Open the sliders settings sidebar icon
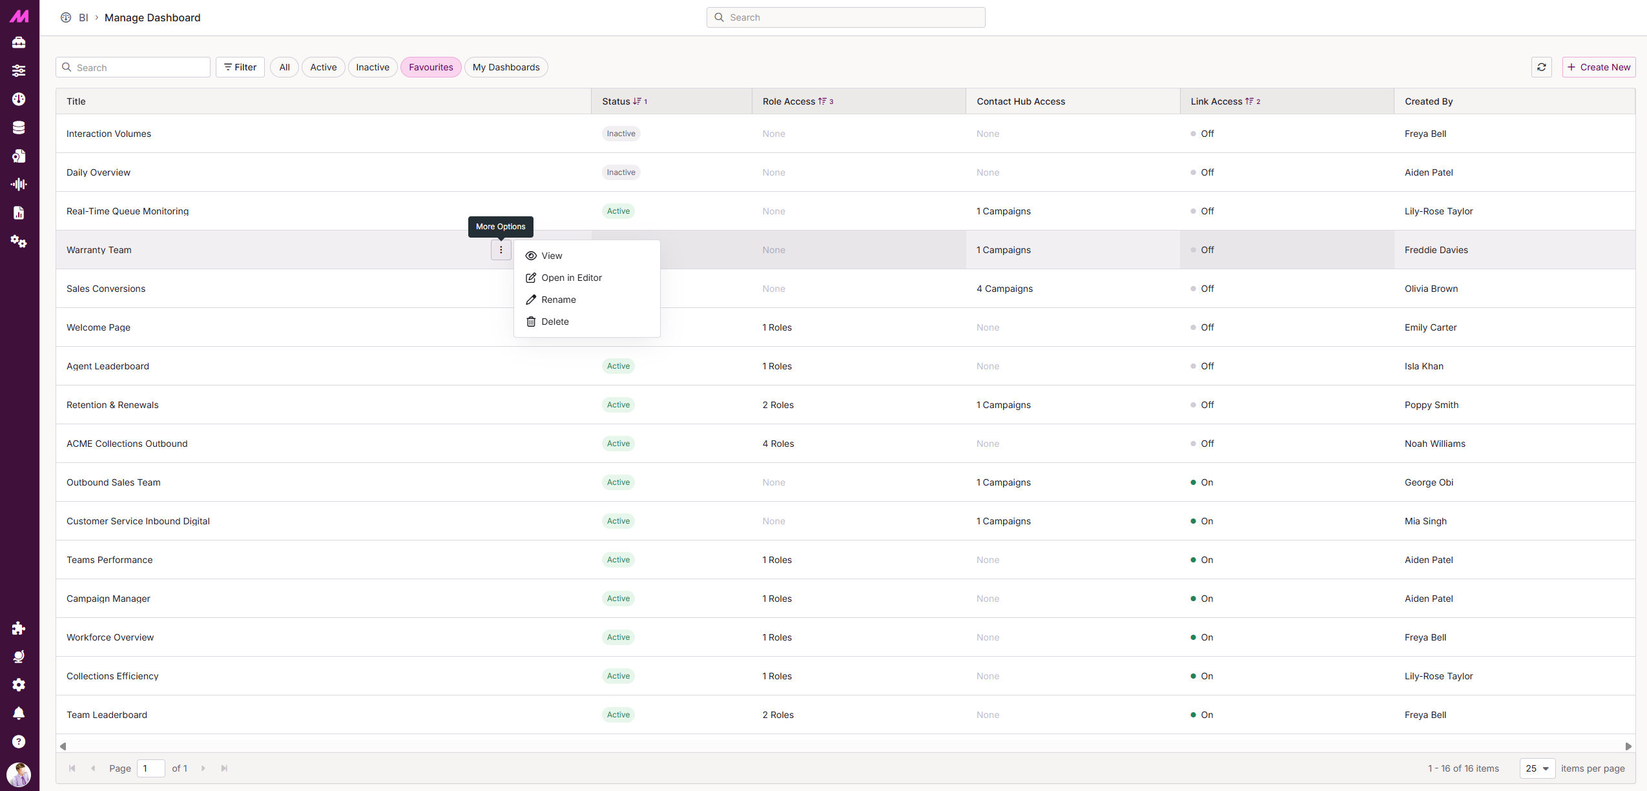Screen dimensions: 1647x791 coord(19,71)
